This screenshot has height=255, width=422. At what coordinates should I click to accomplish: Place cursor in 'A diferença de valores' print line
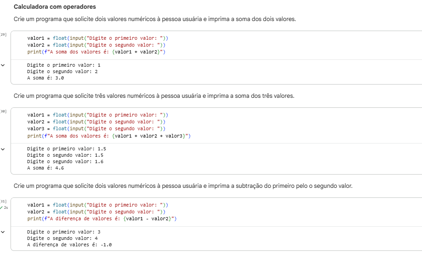[102, 219]
